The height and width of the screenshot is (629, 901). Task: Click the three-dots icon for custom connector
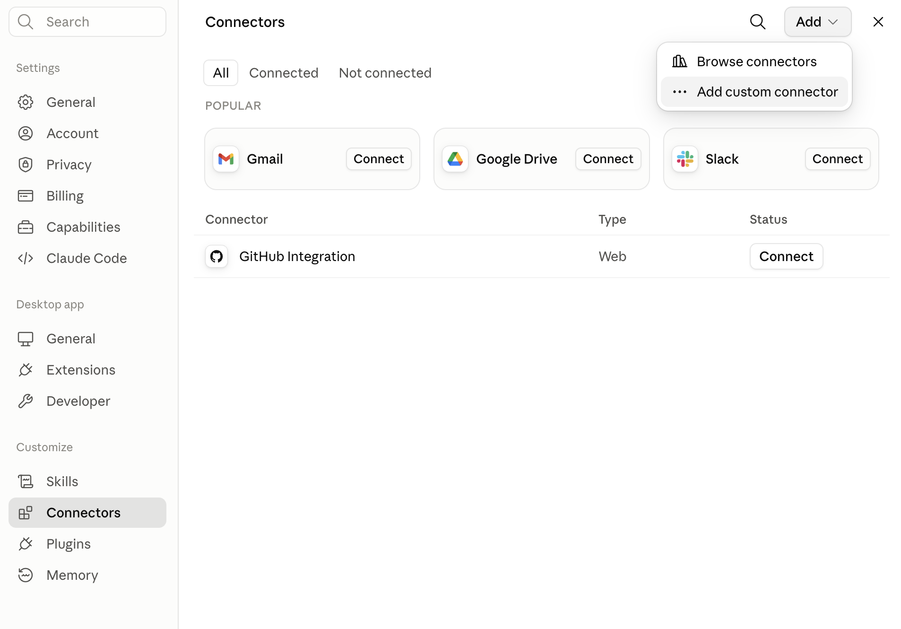(x=680, y=92)
